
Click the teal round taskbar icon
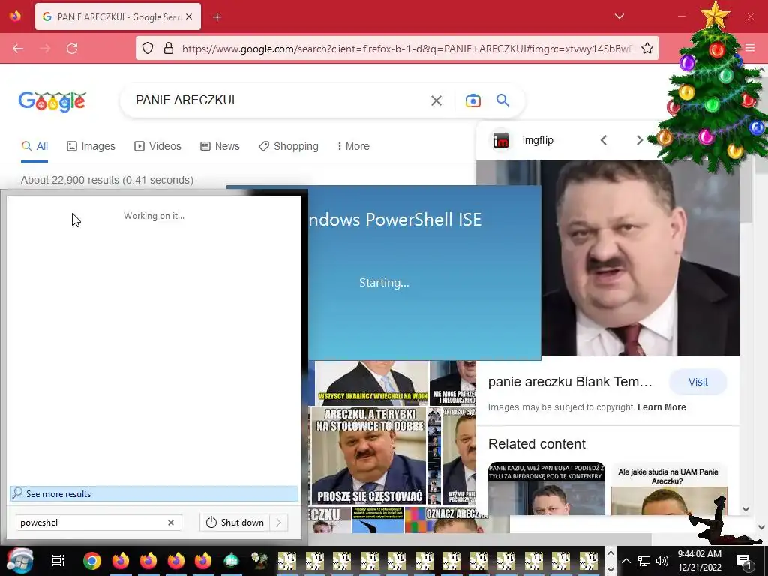(x=231, y=559)
